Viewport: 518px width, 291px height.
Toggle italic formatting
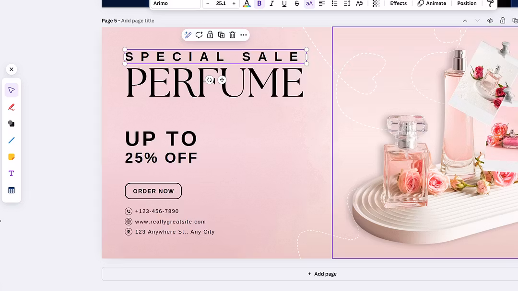tap(272, 4)
